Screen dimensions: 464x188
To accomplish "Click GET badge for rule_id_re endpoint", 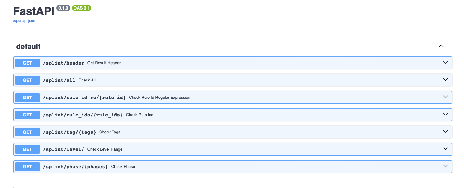I will click(x=28, y=98).
